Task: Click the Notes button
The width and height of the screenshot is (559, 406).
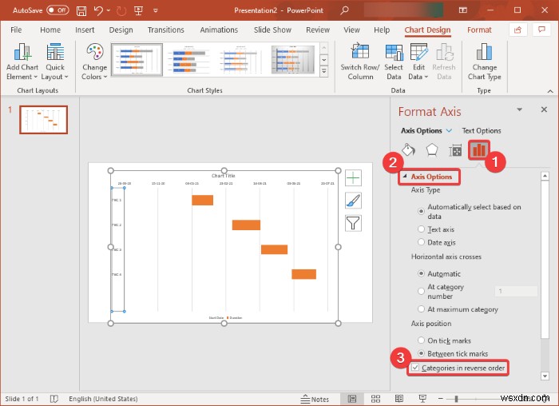Action: (x=315, y=399)
